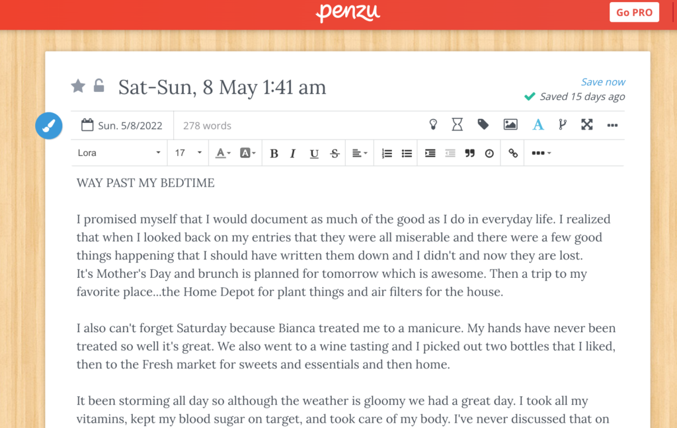Insert the timestamp using the clock icon
The width and height of the screenshot is (677, 428).
pos(489,153)
